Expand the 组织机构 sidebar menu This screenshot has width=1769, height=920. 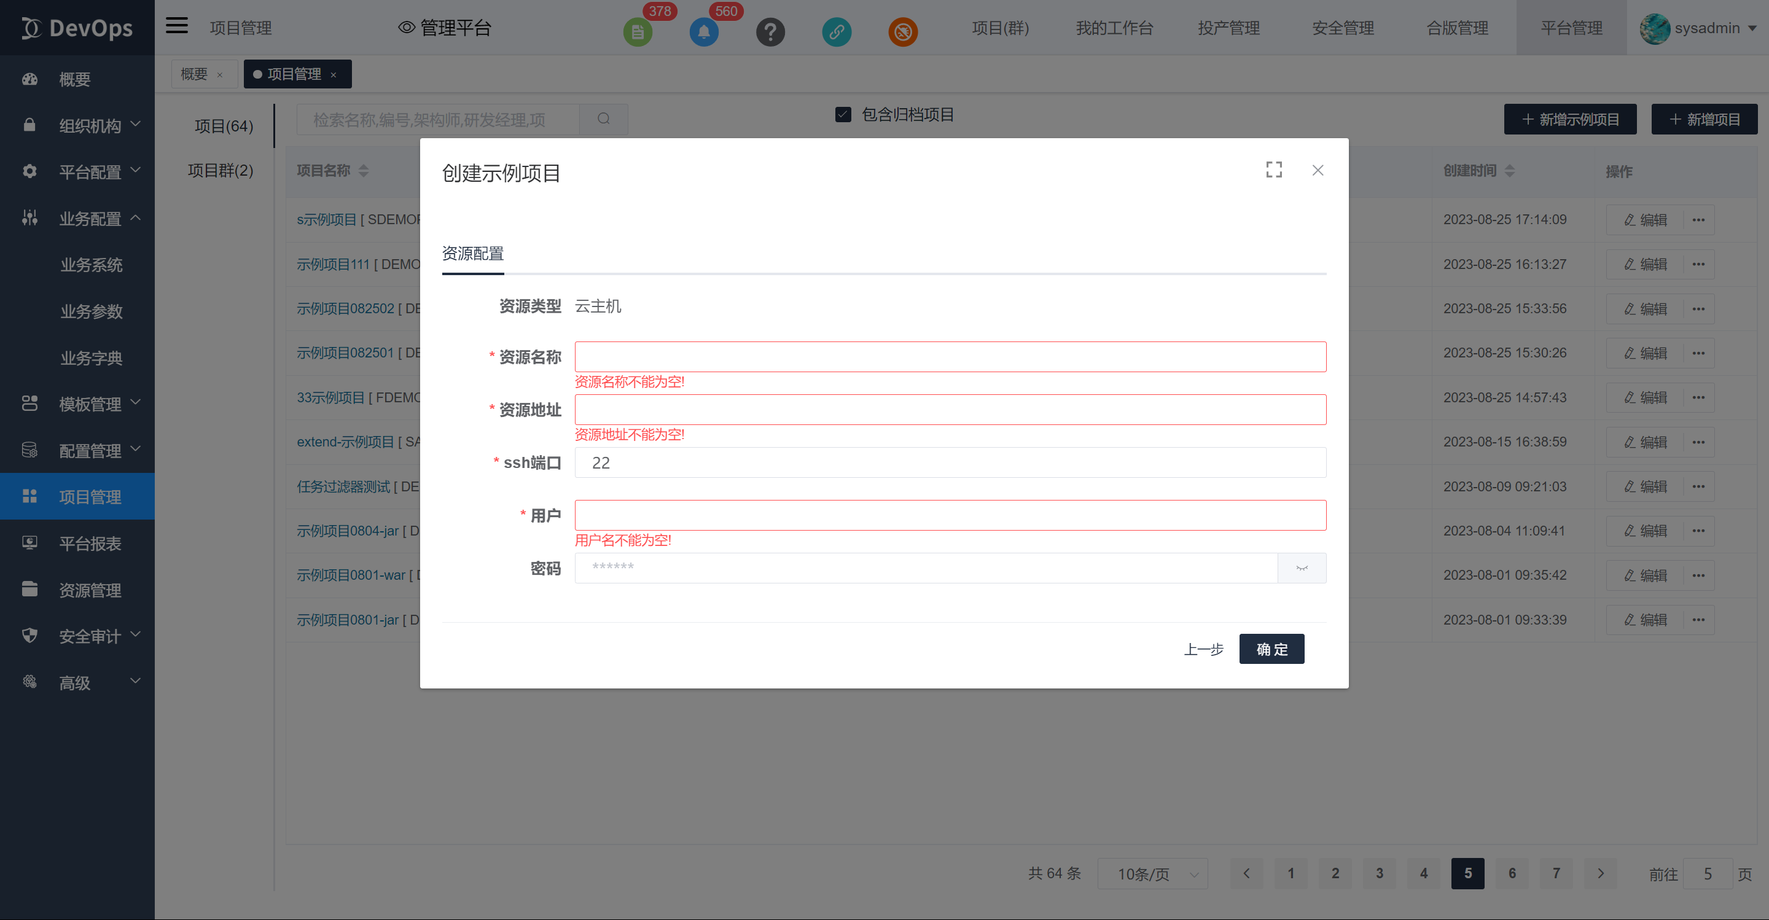tap(89, 125)
